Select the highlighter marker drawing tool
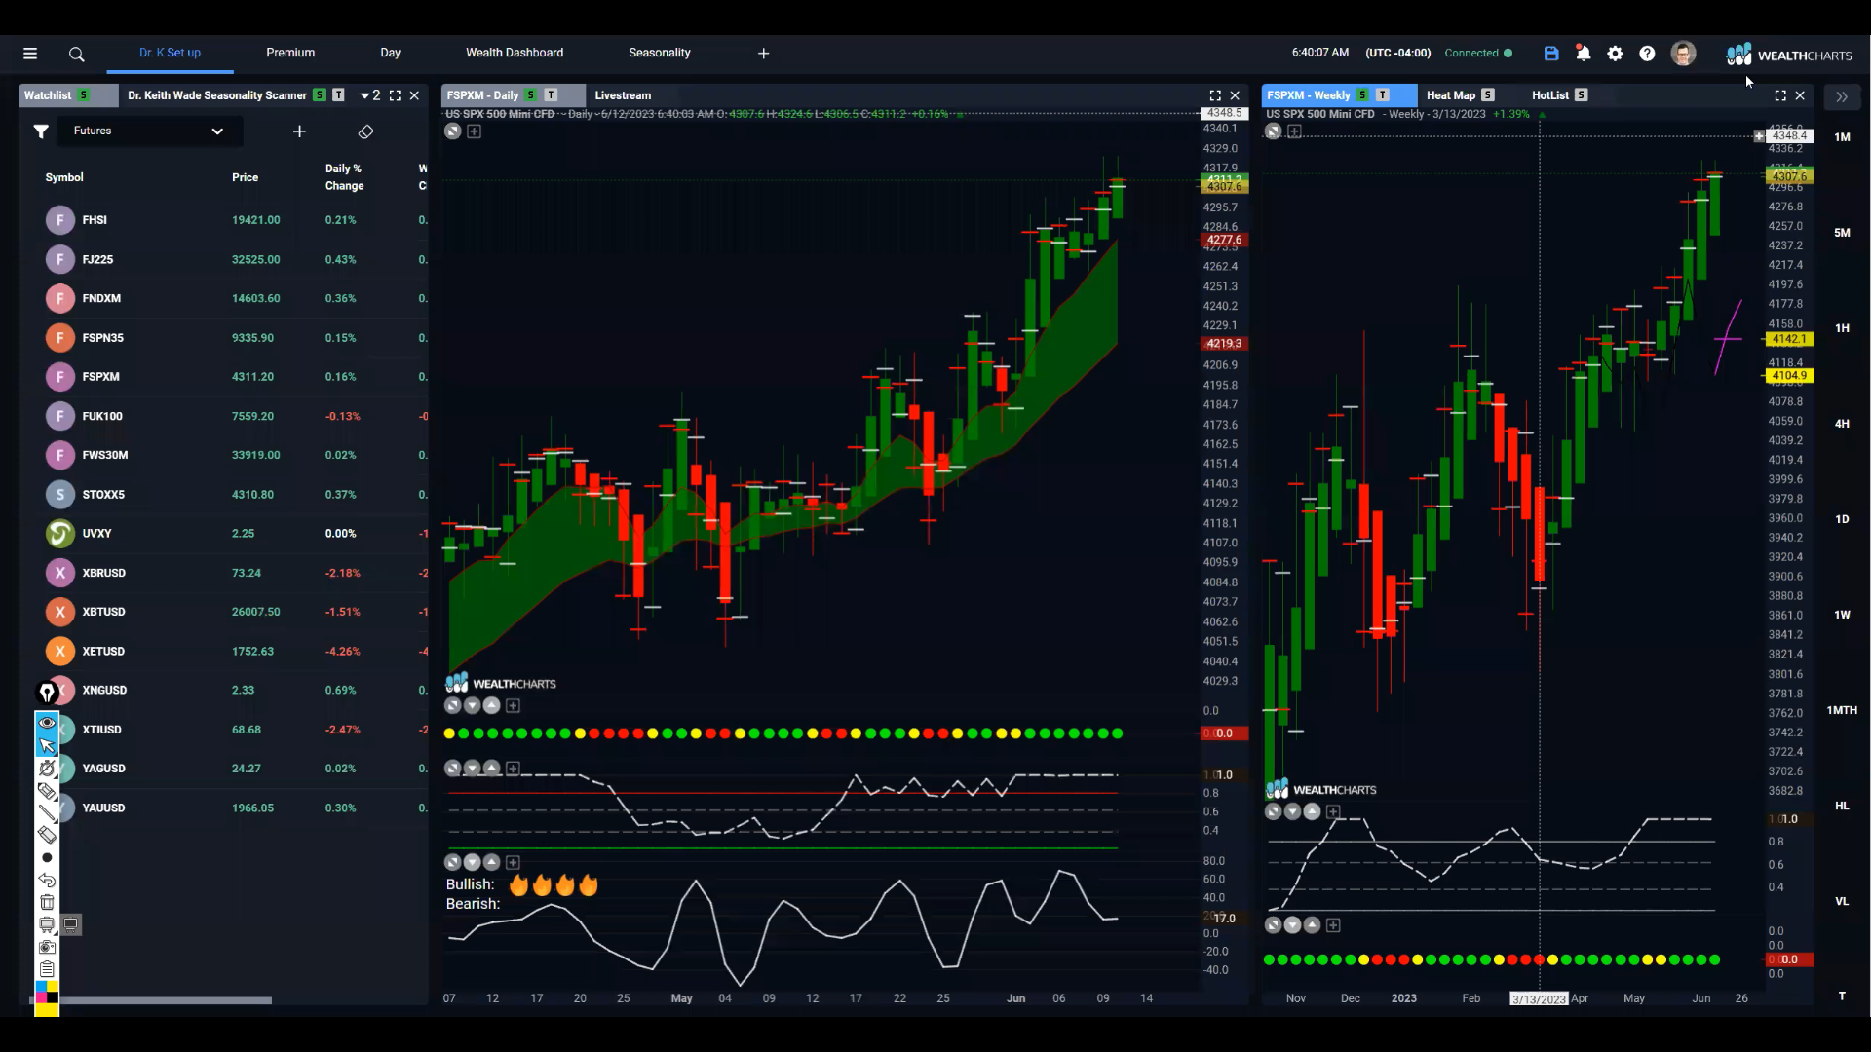The width and height of the screenshot is (1871, 1052). click(x=47, y=791)
